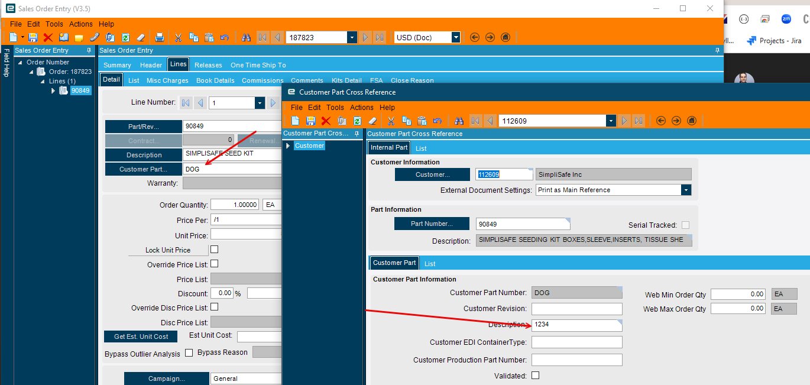Click the Undo icon in Sales Order Entry toolbar
The height and width of the screenshot is (385, 810).
click(x=224, y=37)
